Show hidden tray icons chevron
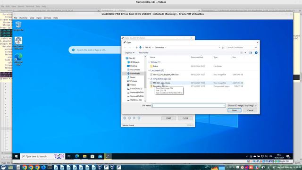This screenshot has height=170, width=302. pyautogui.click(x=247, y=156)
